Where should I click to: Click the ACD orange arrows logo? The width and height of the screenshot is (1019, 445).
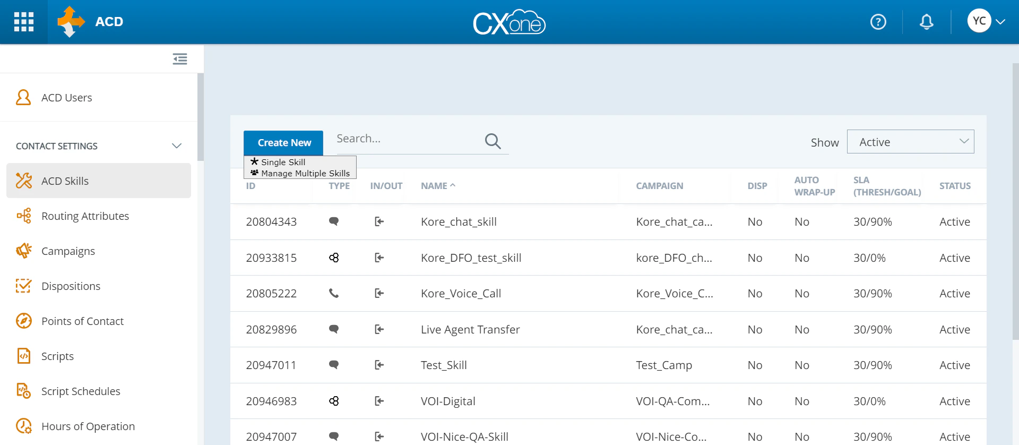(x=71, y=22)
